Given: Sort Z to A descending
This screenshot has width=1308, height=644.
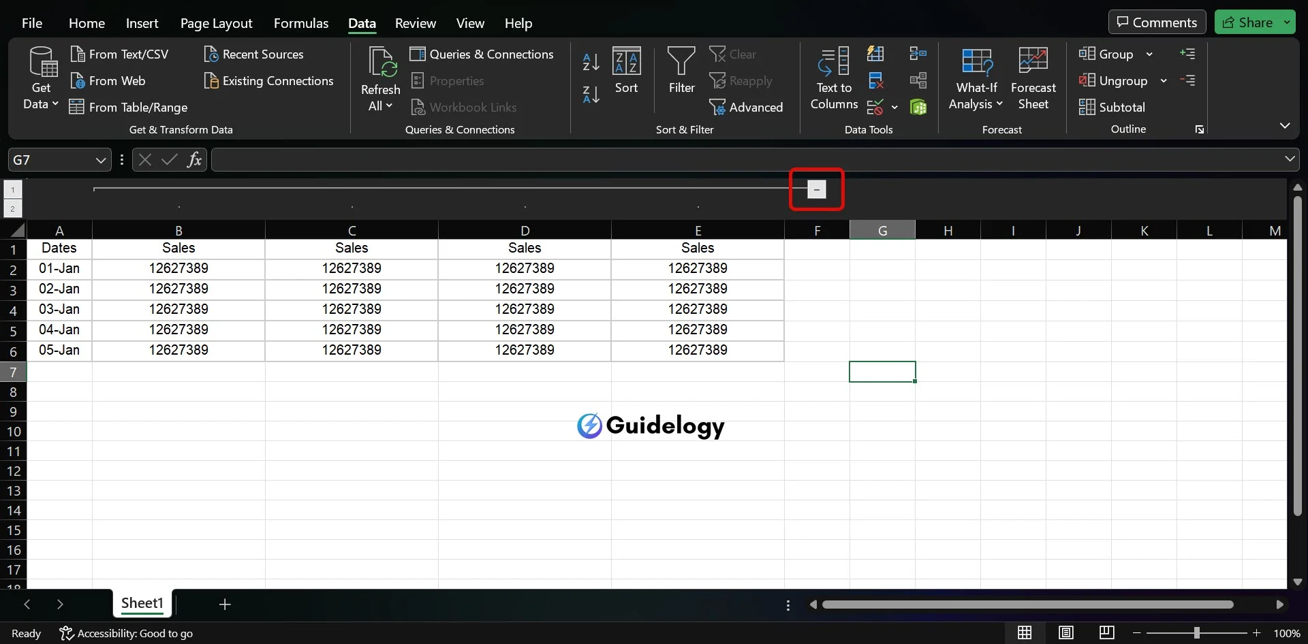Looking at the screenshot, I should click(x=591, y=95).
